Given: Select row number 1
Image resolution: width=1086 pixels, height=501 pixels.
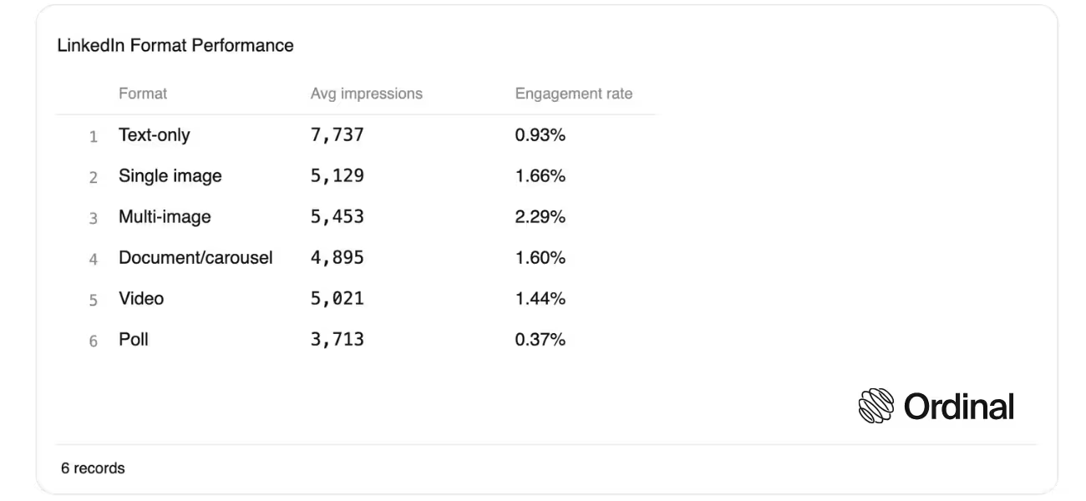Looking at the screenshot, I should click(94, 136).
